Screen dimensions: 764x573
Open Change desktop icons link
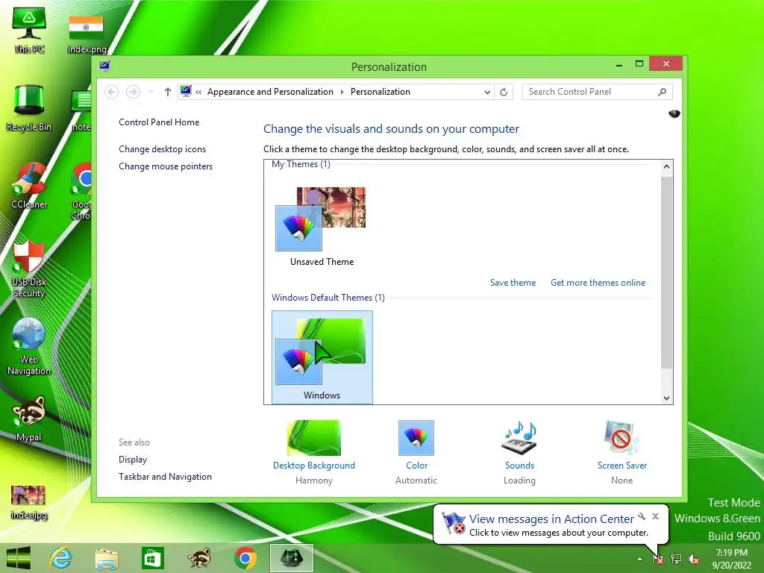click(x=162, y=149)
